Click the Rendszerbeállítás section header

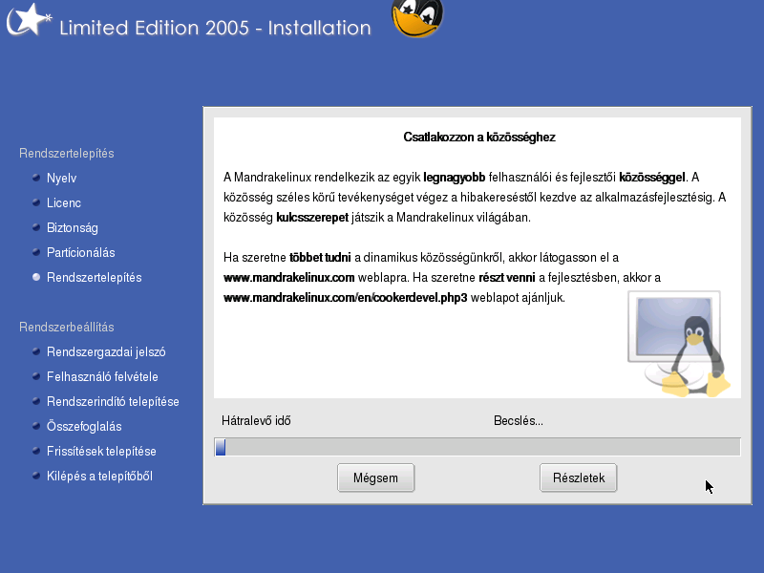click(67, 327)
